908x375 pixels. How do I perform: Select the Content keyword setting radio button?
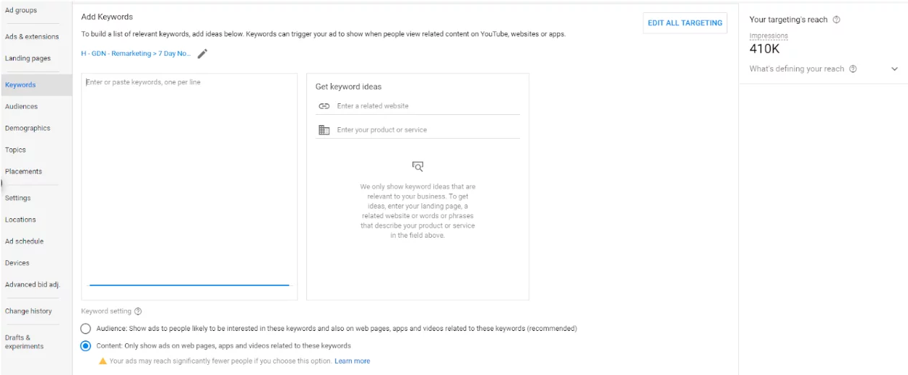[86, 346]
